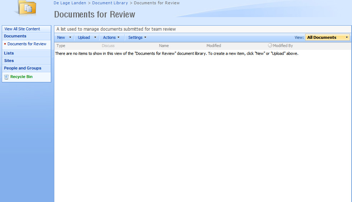The image size is (352, 202).
Task: Sort by the Type column header
Action: point(61,46)
